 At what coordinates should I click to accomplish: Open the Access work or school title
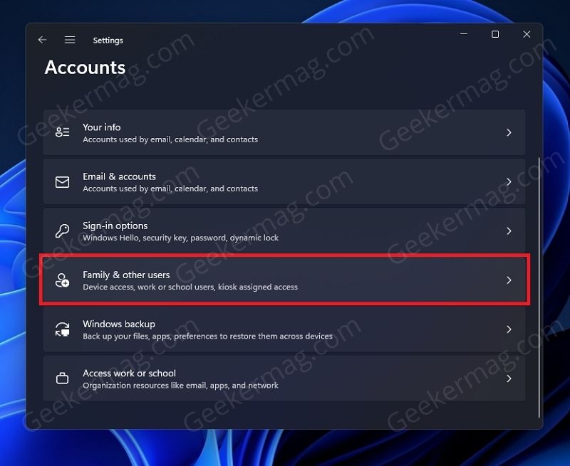point(129,373)
